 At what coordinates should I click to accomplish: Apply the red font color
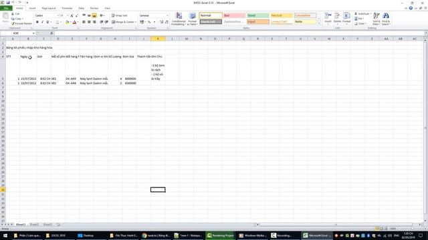coord(74,22)
